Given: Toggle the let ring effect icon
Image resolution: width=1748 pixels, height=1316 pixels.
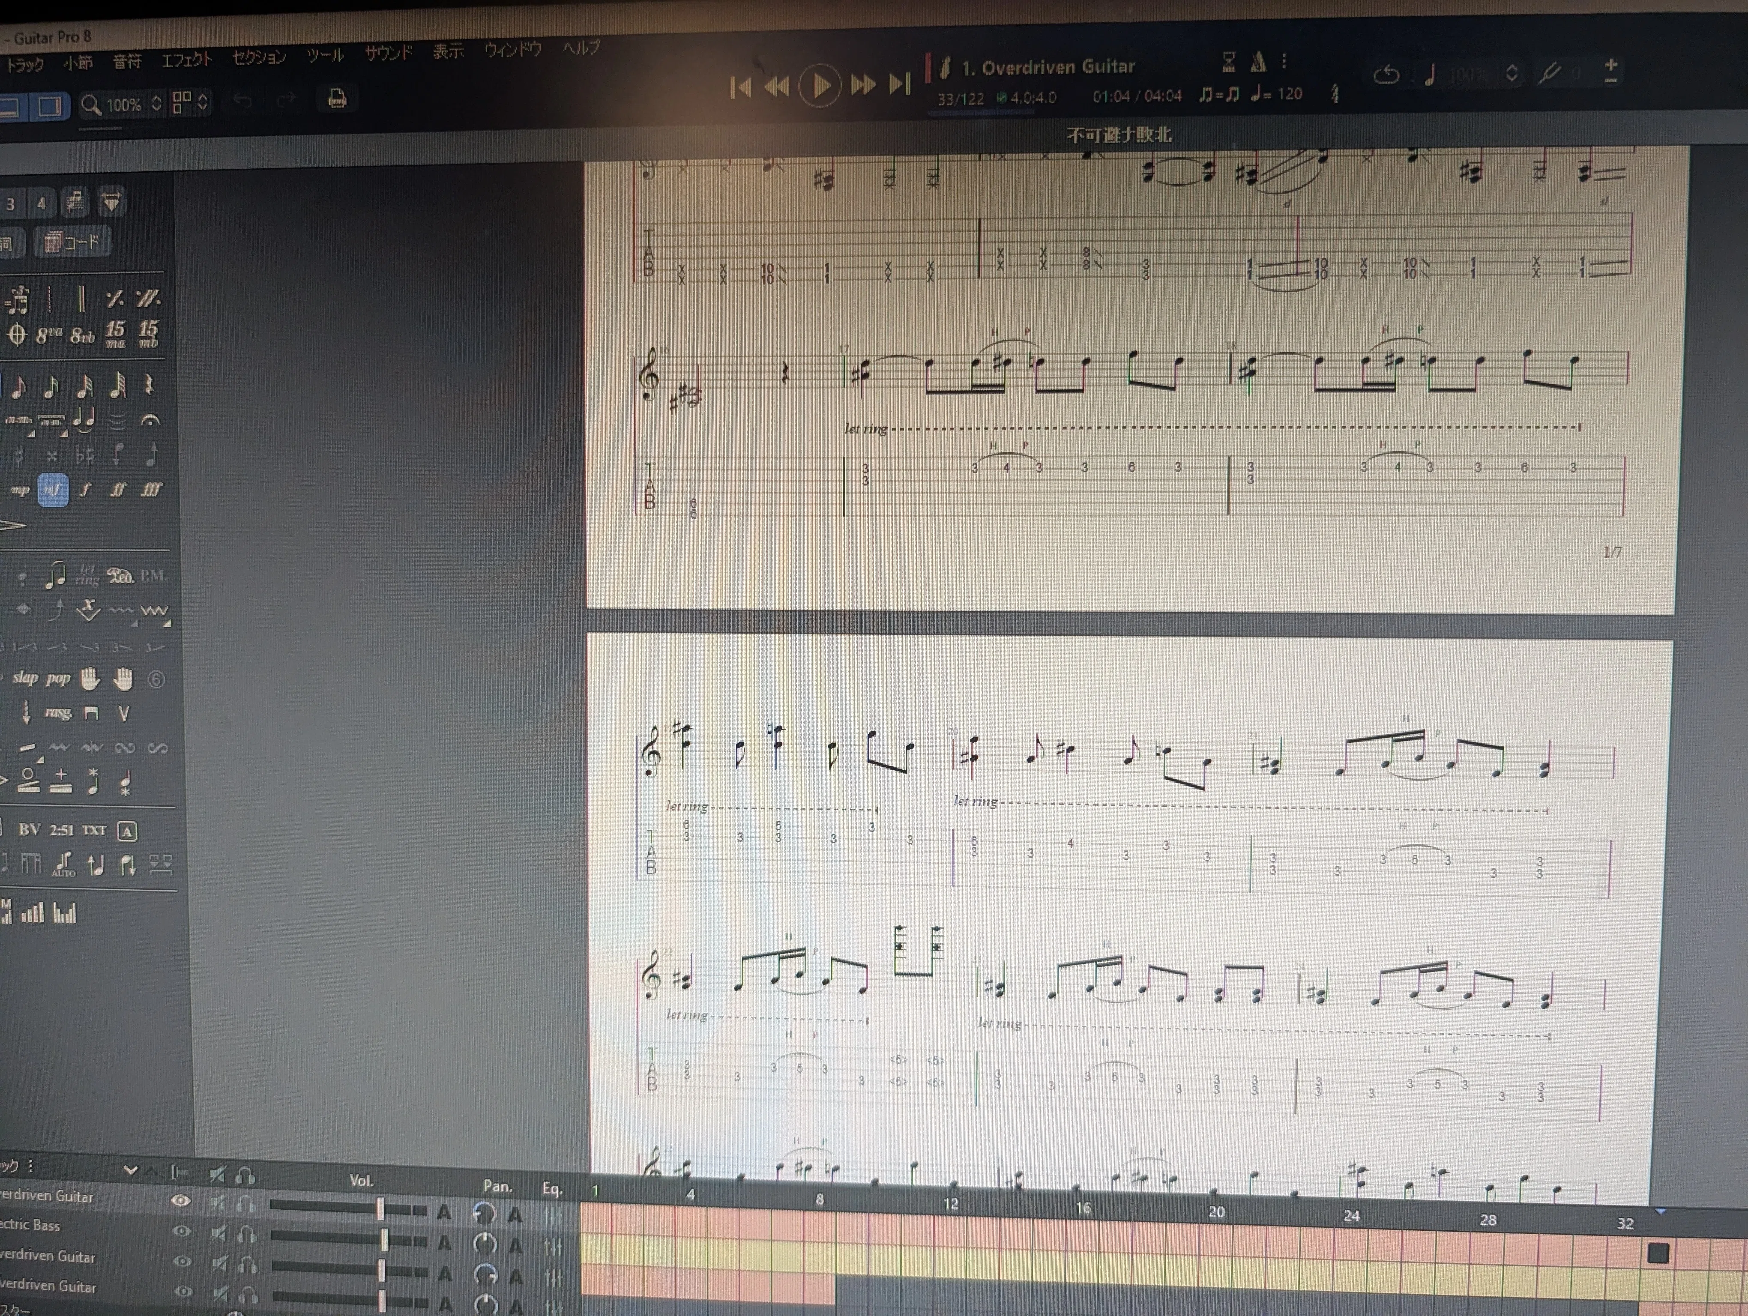Looking at the screenshot, I should coord(87,575).
